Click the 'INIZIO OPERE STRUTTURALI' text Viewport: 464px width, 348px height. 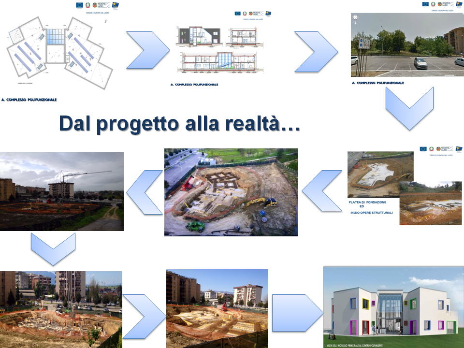(x=371, y=213)
